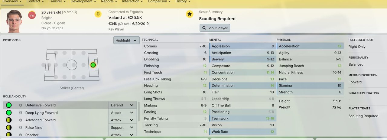Select the Deep Lying Forward role indicator
The height and width of the screenshot is (140, 387).
point(9,113)
